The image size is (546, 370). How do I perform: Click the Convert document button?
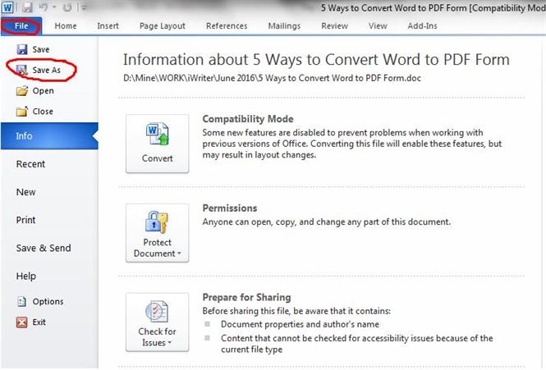click(157, 144)
